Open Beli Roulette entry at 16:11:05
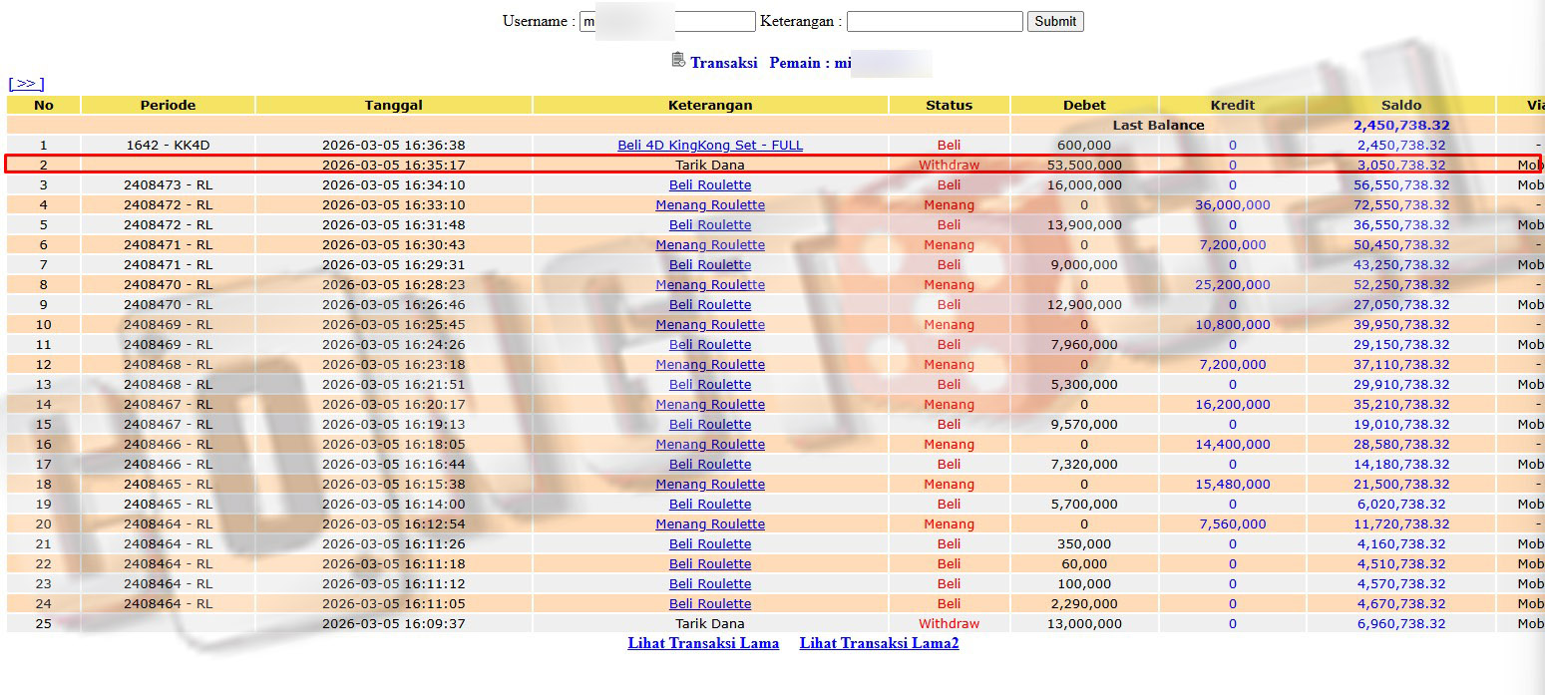The height and width of the screenshot is (695, 1545). tap(709, 603)
